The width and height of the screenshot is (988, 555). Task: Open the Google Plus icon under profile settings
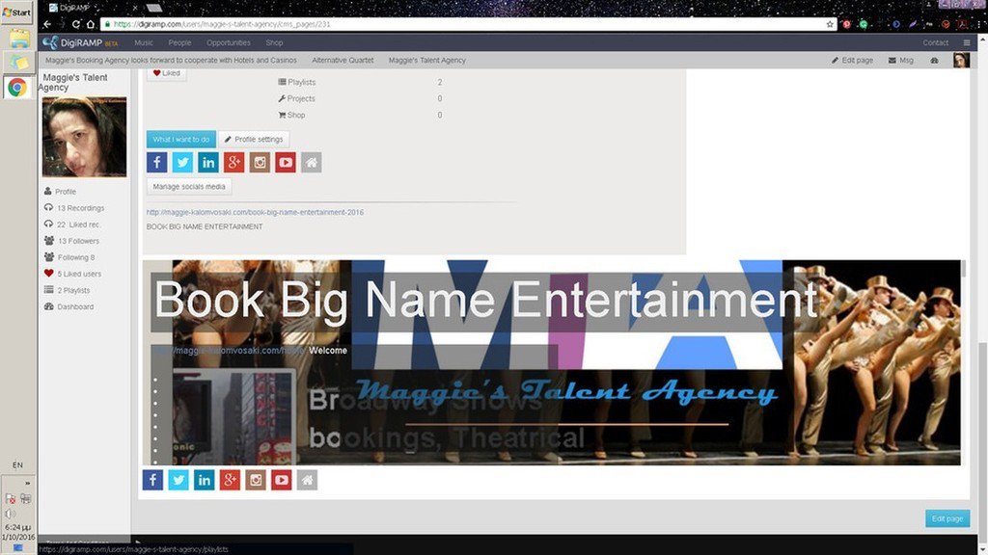tap(233, 162)
